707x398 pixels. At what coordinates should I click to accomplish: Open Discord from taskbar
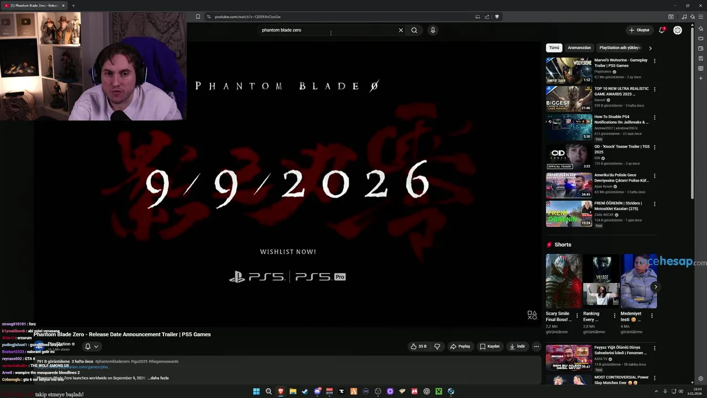point(317,391)
